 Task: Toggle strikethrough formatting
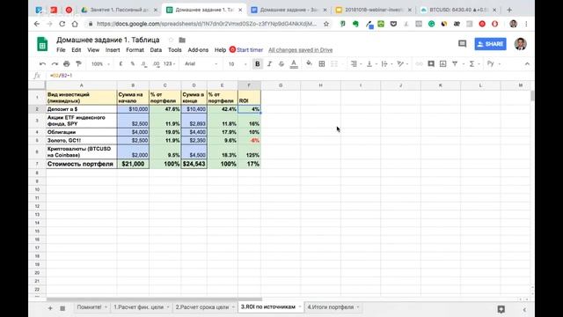(281, 64)
